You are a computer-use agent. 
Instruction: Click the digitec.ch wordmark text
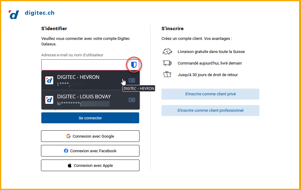39,13
